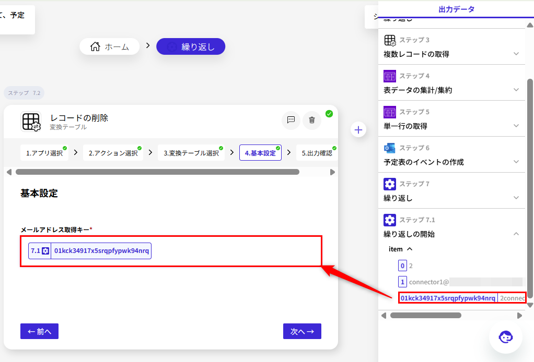Click the 前へ button

(x=39, y=331)
